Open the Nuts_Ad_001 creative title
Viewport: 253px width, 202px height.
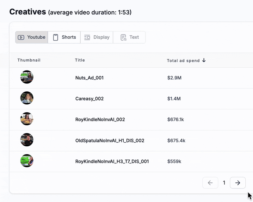(x=89, y=78)
